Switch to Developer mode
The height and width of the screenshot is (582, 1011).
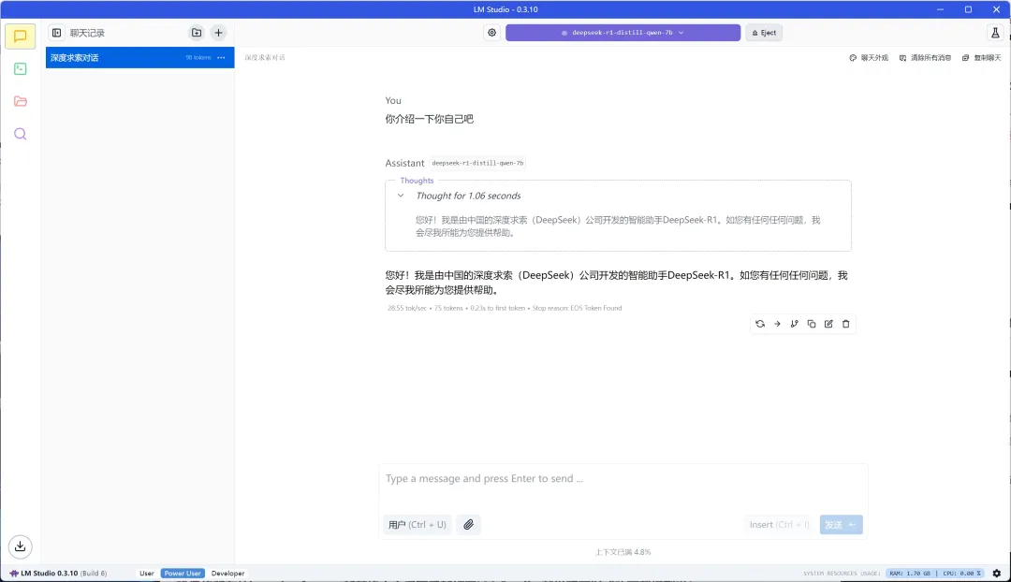click(227, 573)
